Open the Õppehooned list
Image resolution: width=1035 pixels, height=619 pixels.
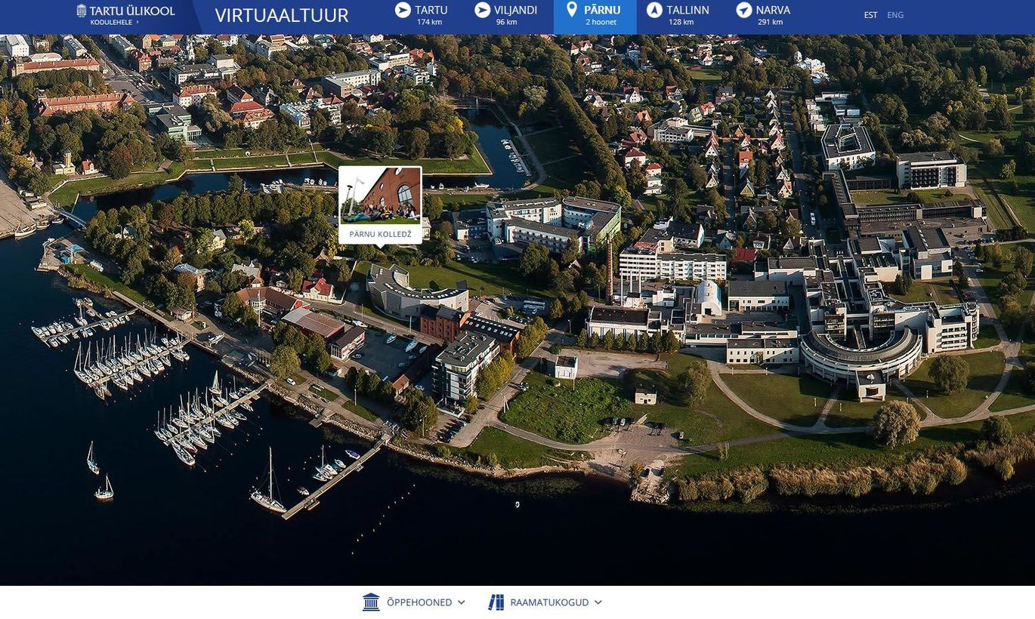(419, 602)
